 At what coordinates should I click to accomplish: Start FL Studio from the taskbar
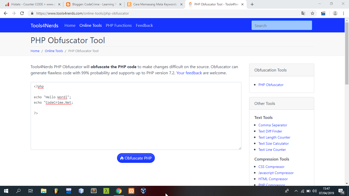[56, 191]
